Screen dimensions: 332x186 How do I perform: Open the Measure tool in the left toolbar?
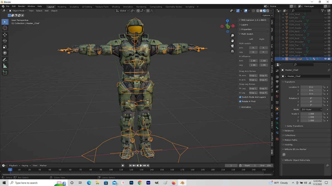point(5,66)
